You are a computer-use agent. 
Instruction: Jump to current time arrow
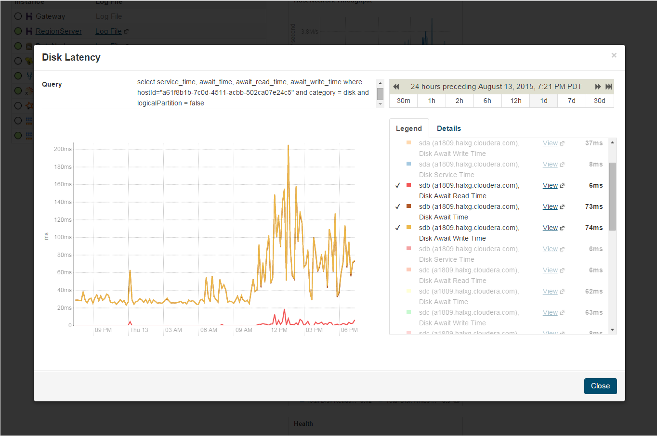tap(609, 87)
